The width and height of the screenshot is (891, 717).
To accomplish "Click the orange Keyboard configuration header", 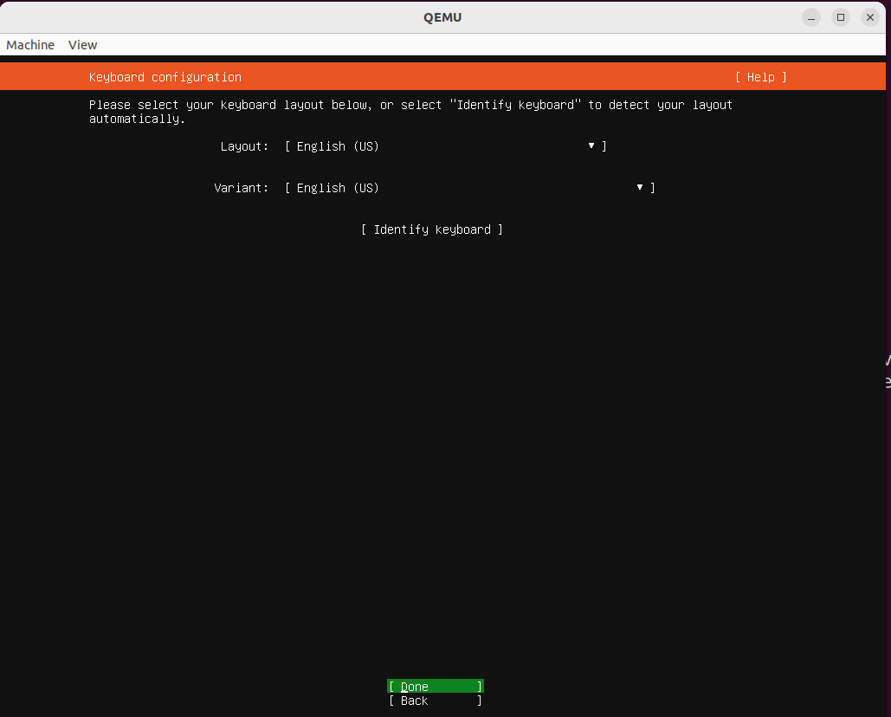I will pyautogui.click(x=165, y=77).
